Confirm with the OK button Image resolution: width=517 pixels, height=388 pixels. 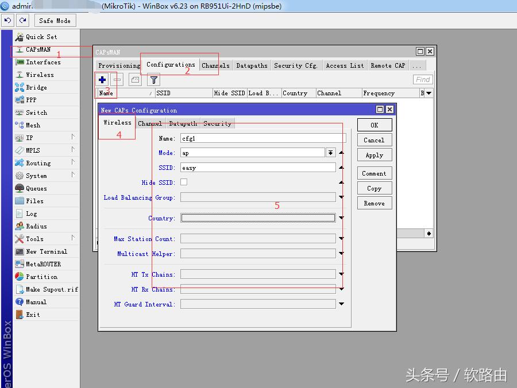click(375, 125)
